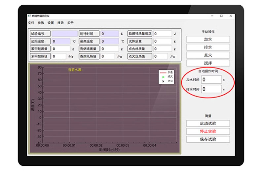Save the test with 保存试验
Screen dimensions: 261x173
click(208, 139)
